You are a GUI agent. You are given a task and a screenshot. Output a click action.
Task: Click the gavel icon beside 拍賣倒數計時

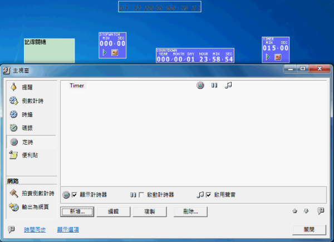pos(14,193)
